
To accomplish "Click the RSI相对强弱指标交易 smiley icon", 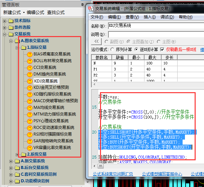I will click(x=30, y=134).
